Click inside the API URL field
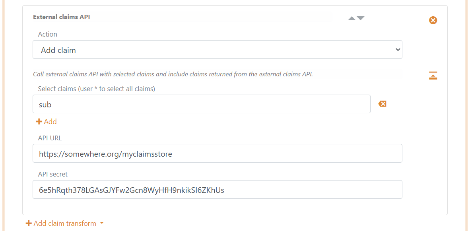 click(218, 153)
